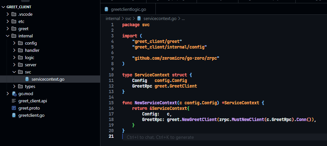Place cursor on empty line 21

click(198, 137)
